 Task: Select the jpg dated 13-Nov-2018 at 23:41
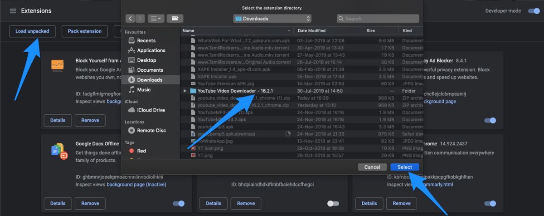point(302,141)
